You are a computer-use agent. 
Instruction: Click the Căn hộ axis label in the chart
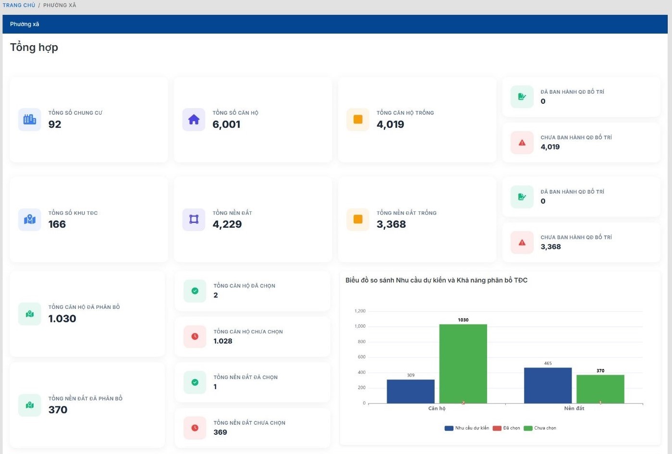coord(437,408)
